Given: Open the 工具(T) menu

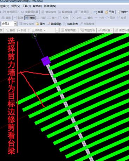Looking at the screenshot, I should pos(26,6).
